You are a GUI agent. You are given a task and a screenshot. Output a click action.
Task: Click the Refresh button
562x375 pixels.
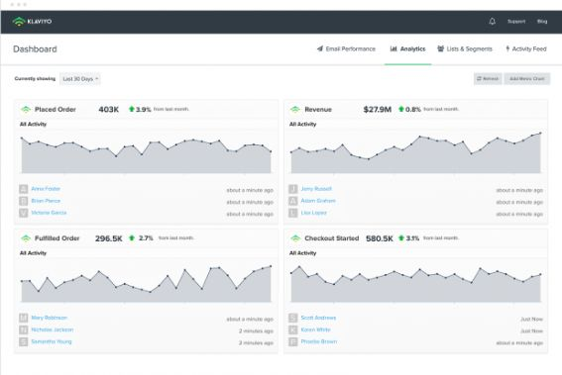pyautogui.click(x=488, y=79)
